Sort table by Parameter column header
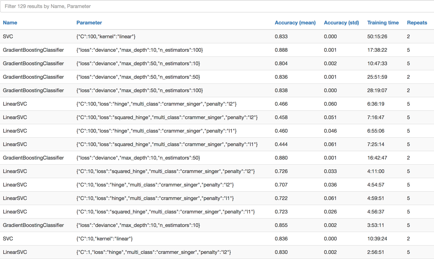Viewport: 434px width, 259px height. point(89,23)
